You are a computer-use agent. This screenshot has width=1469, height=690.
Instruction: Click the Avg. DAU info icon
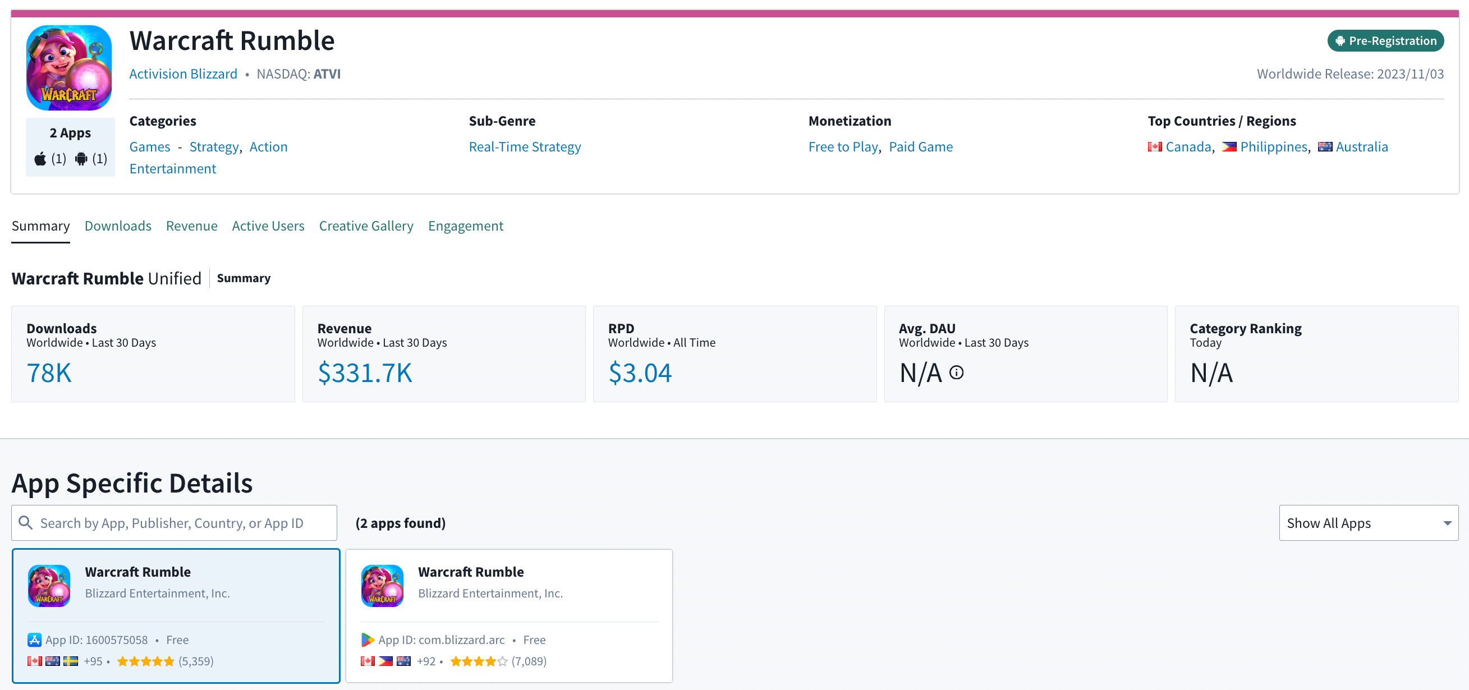[956, 372]
